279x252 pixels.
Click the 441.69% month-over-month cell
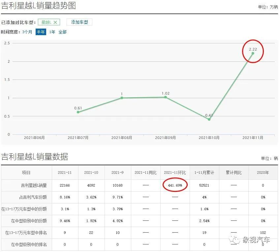click(175, 185)
